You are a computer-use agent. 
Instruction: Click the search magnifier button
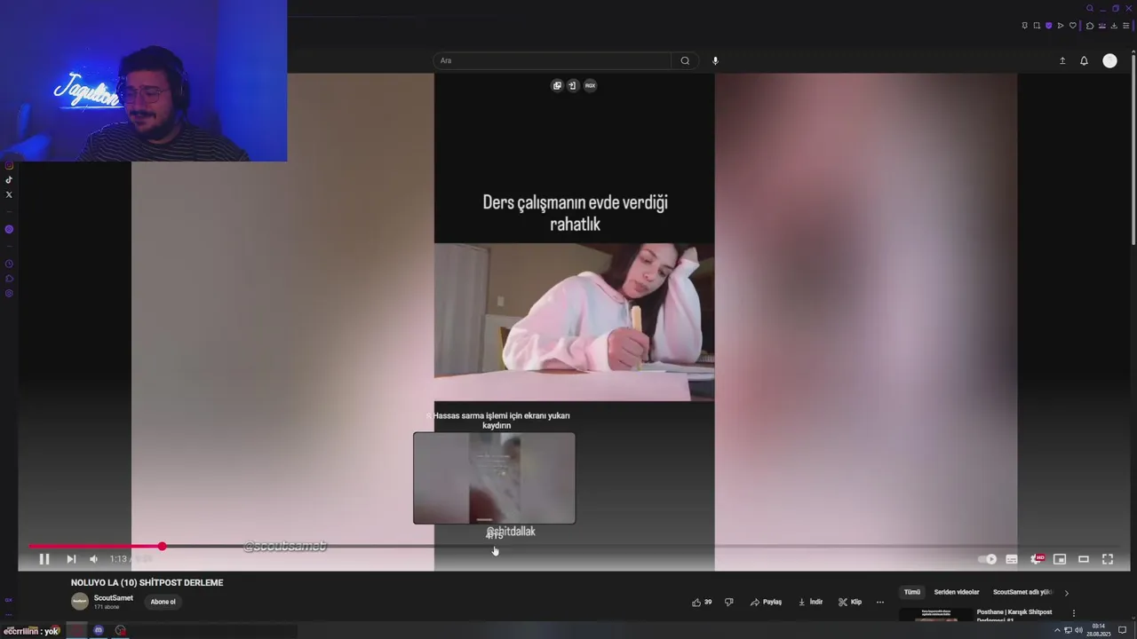[x=685, y=60]
